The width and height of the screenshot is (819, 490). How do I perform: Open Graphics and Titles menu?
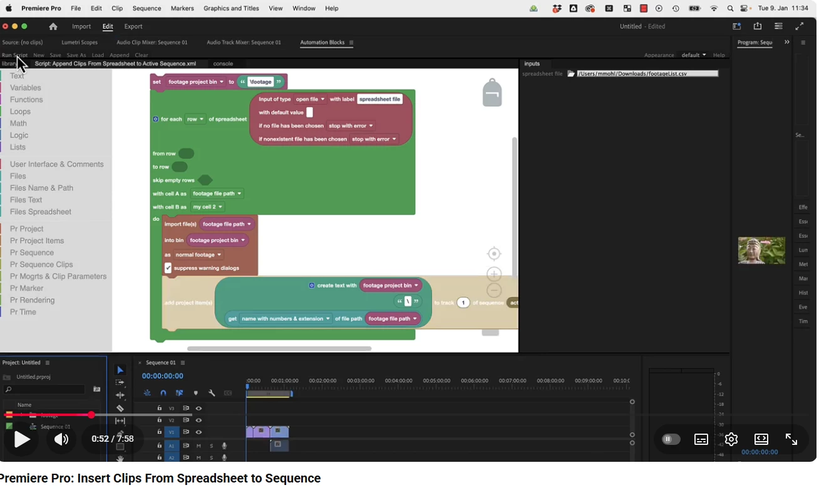pyautogui.click(x=231, y=9)
